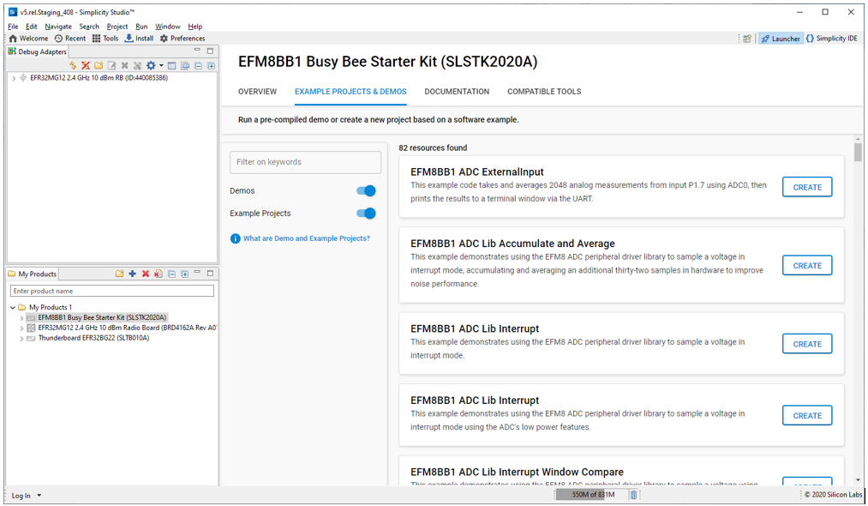Click the red-crossed disconnect adapters icon
The image size is (868, 506).
[x=85, y=65]
